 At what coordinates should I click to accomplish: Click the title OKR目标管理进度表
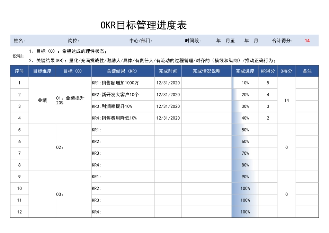tap(143, 24)
